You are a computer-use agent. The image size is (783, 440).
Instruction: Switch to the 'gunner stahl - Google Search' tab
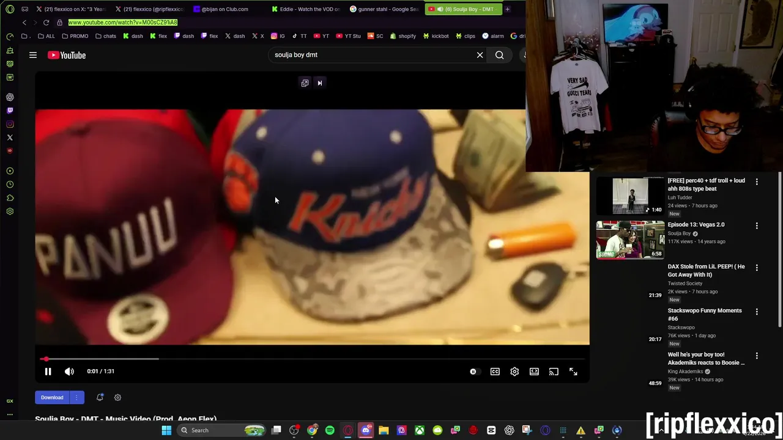[x=384, y=9]
